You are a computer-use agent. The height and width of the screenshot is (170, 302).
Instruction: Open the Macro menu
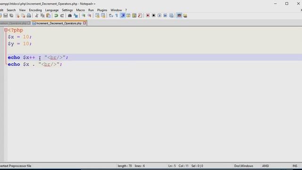[x=80, y=10]
